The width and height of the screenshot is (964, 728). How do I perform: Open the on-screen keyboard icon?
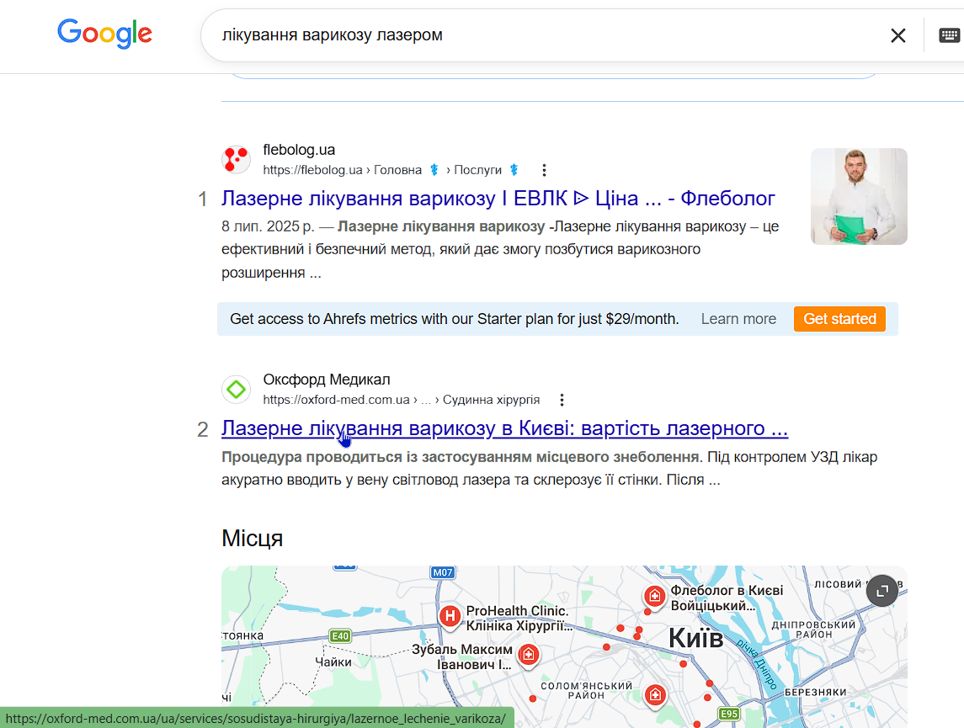click(x=949, y=35)
